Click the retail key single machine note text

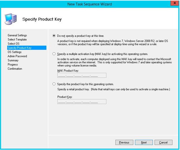click(114, 89)
